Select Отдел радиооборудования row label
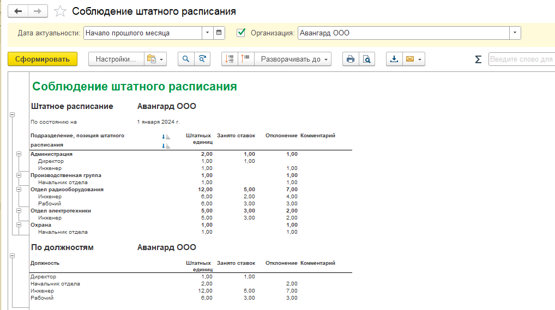Screen dimensions: 555x310 (x=67, y=190)
